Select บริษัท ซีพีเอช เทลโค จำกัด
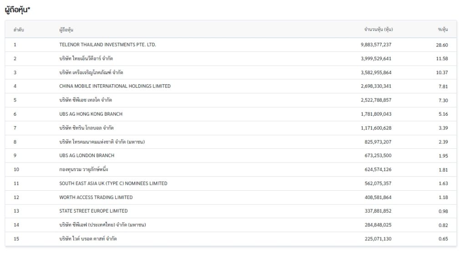The width and height of the screenshot is (466, 254). pos(85,100)
